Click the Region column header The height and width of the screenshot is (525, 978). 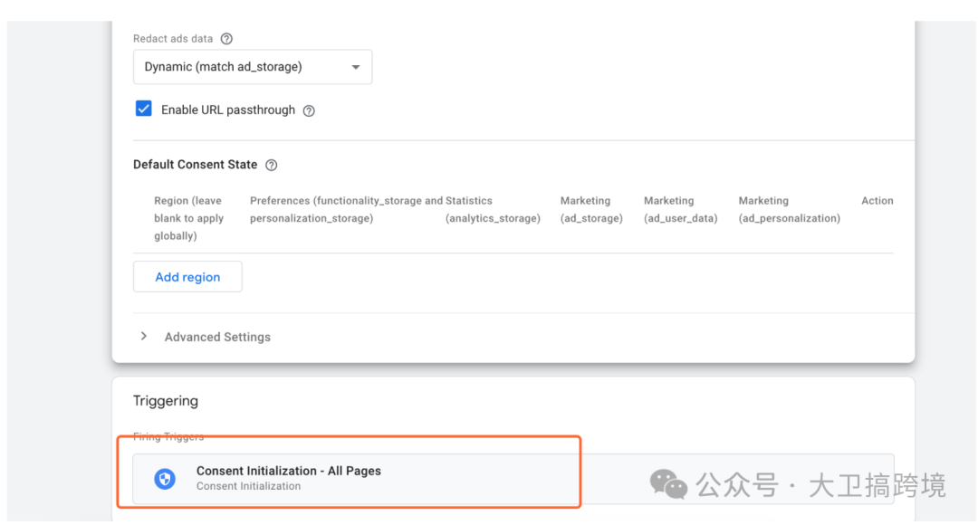point(188,218)
